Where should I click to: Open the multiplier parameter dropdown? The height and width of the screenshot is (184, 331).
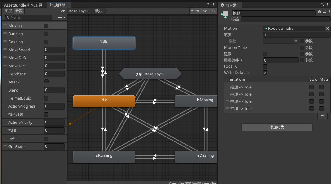coord(280,41)
